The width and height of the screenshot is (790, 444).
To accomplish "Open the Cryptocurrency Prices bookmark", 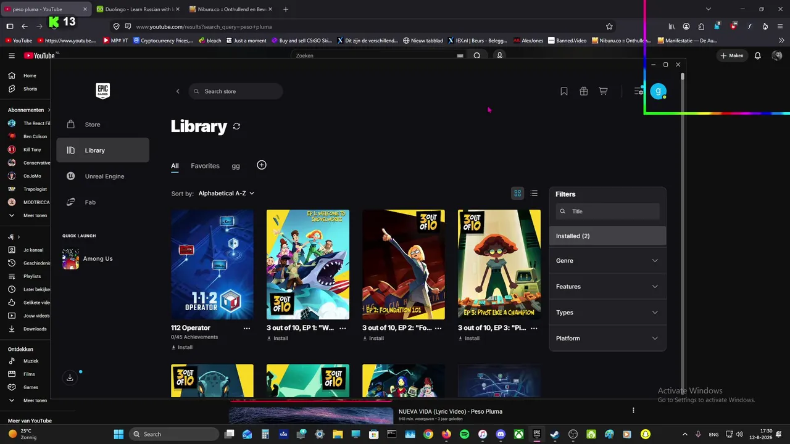I will point(163,41).
